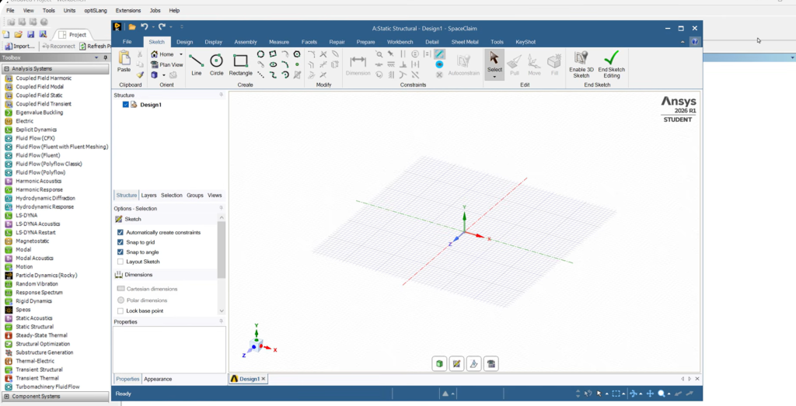Screen dimensions: 796x406
Task: Collapse the Analysis Systems toolbox section
Action: pos(5,68)
